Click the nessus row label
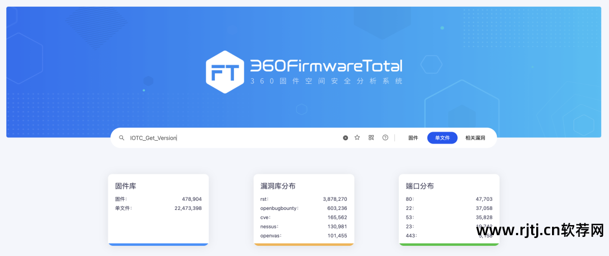Viewport: 609px width, 256px height. click(270, 227)
